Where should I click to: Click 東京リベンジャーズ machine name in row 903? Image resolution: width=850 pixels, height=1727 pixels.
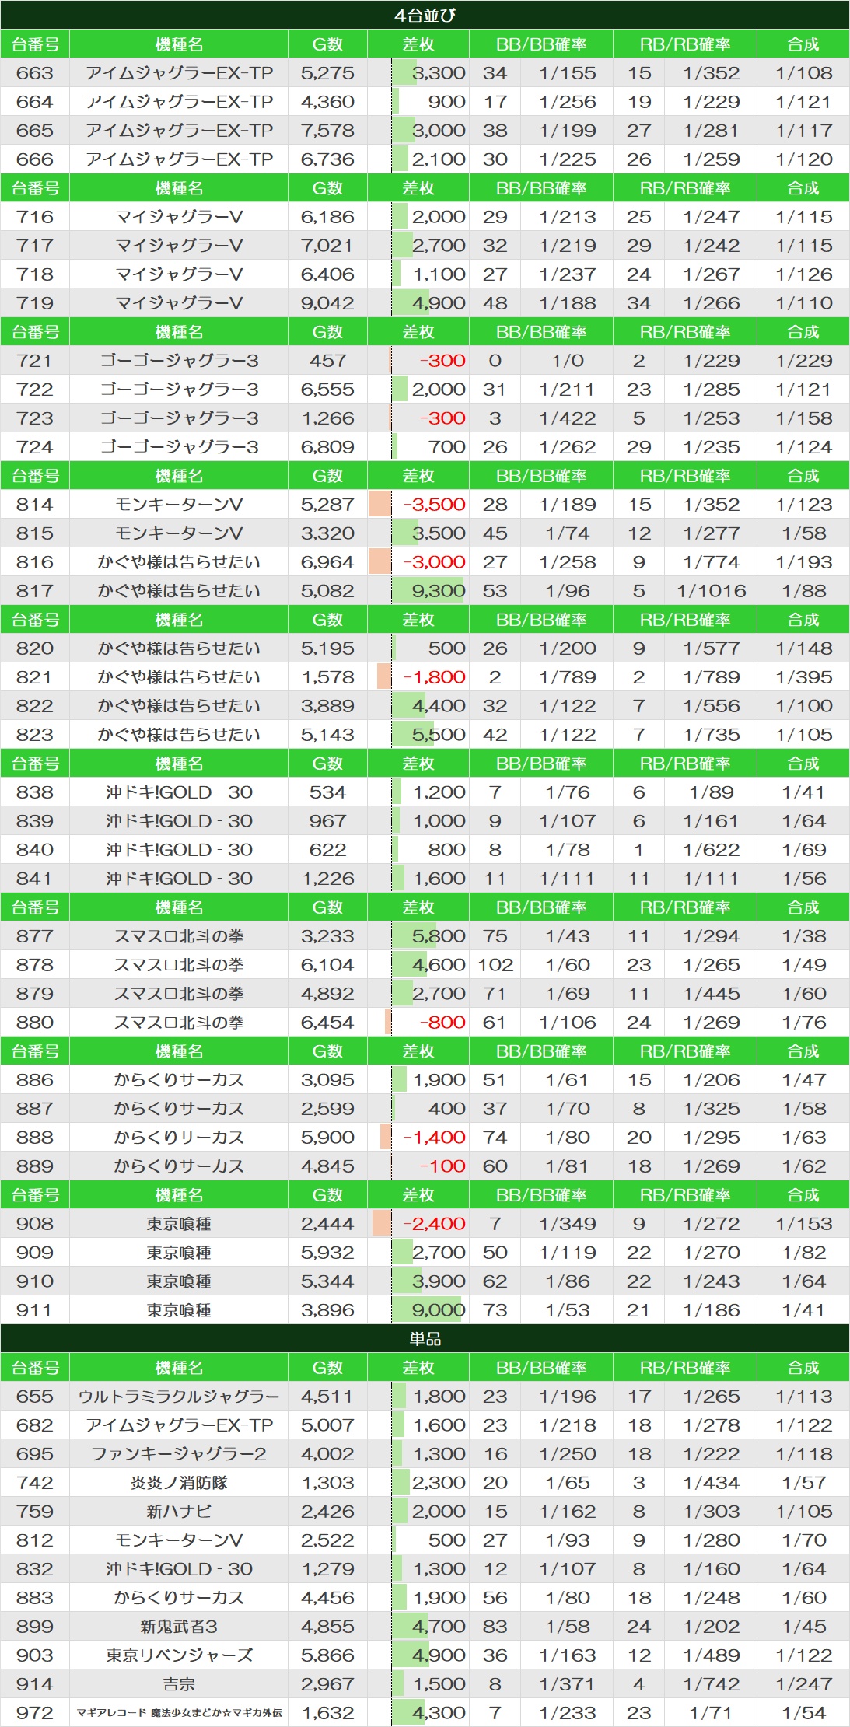179,1655
